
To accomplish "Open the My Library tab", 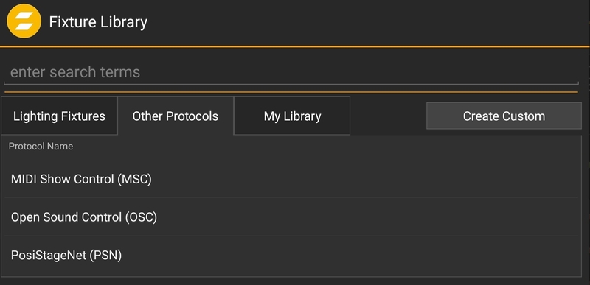I will click(292, 116).
